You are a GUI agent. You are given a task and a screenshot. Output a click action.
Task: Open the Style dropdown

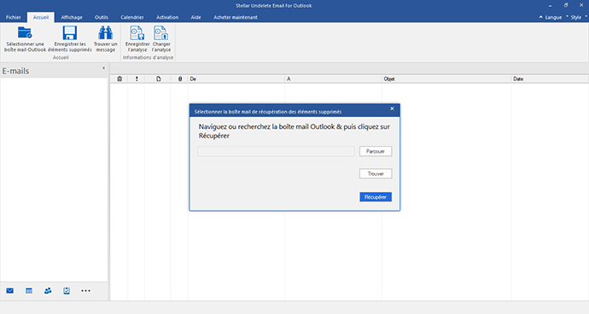577,17
